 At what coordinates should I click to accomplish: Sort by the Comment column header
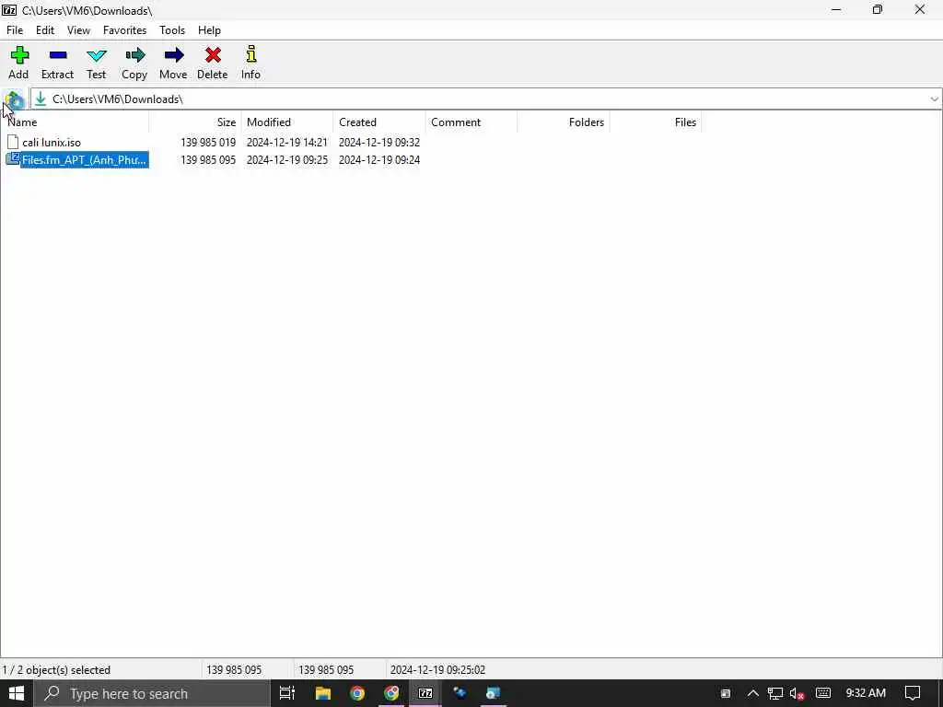[x=471, y=122]
